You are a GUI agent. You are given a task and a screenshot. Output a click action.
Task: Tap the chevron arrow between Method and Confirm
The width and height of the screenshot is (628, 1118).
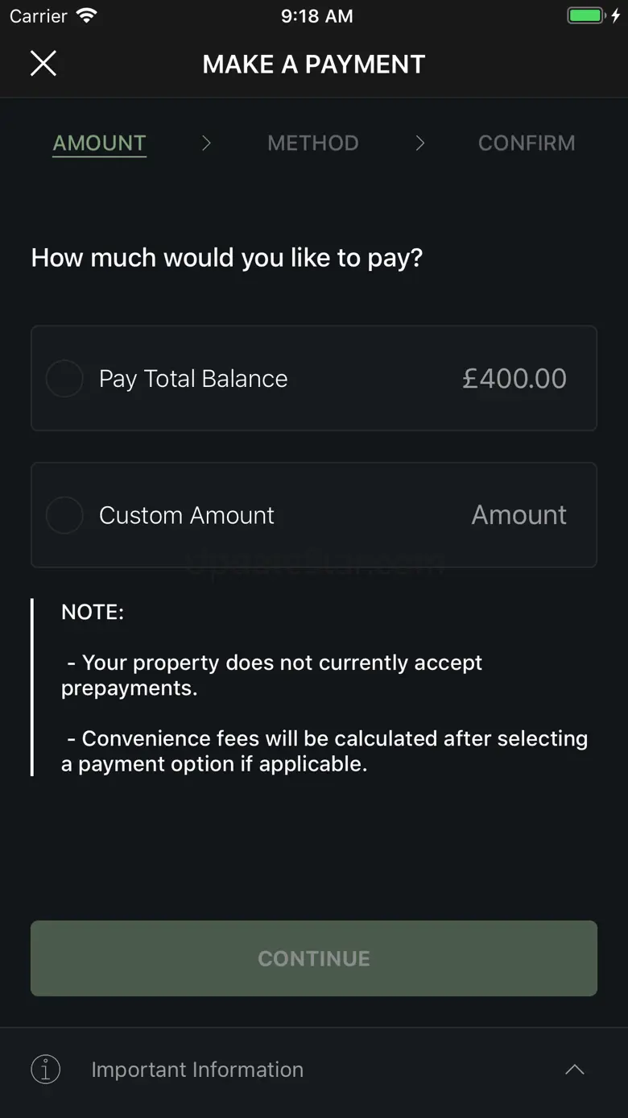(x=419, y=143)
